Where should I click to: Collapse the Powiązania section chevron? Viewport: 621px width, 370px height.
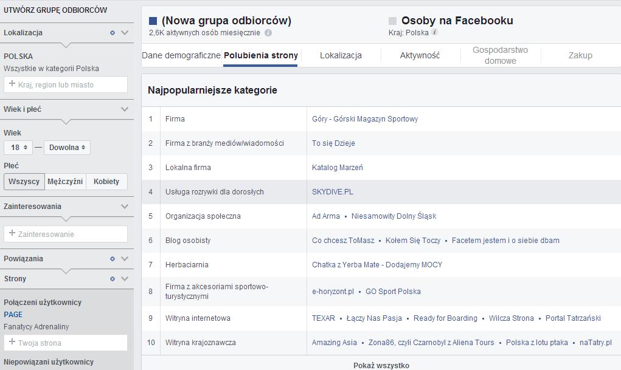click(125, 259)
